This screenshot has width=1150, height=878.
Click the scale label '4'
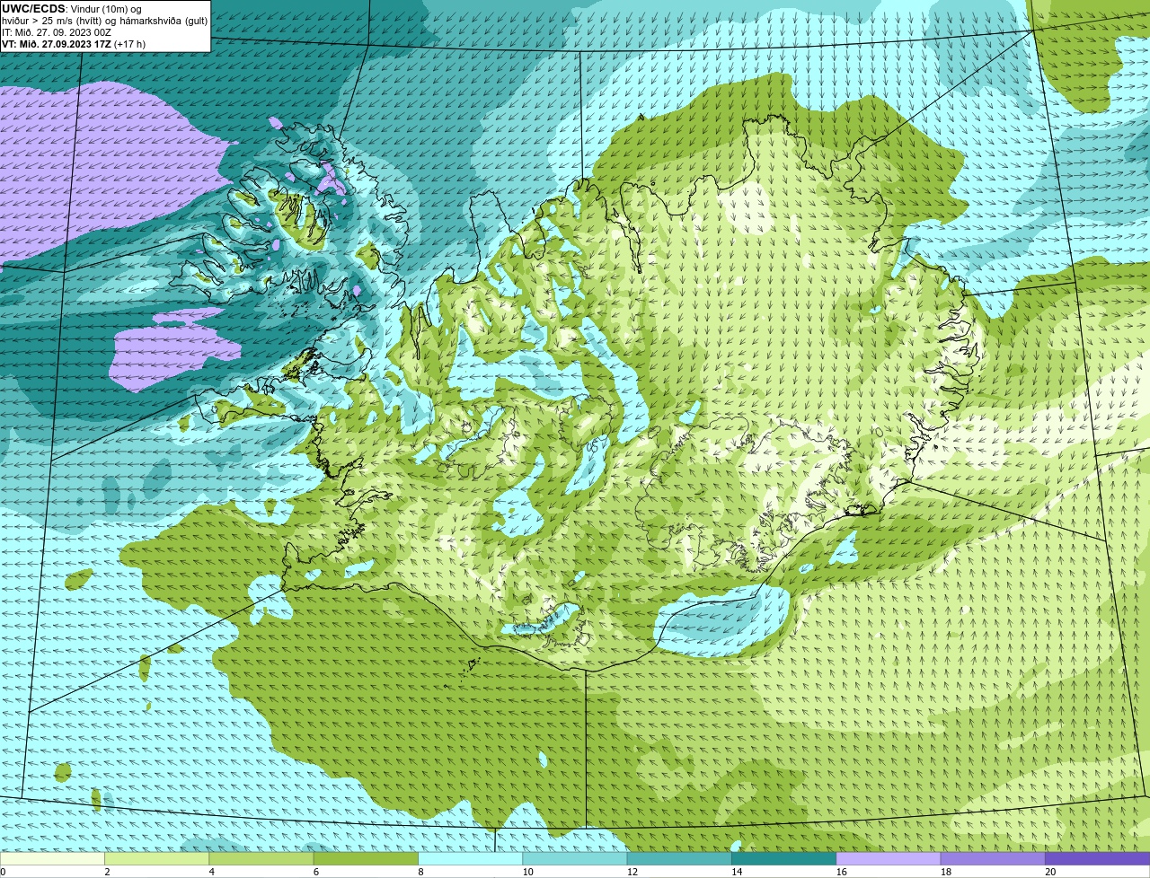(x=212, y=872)
